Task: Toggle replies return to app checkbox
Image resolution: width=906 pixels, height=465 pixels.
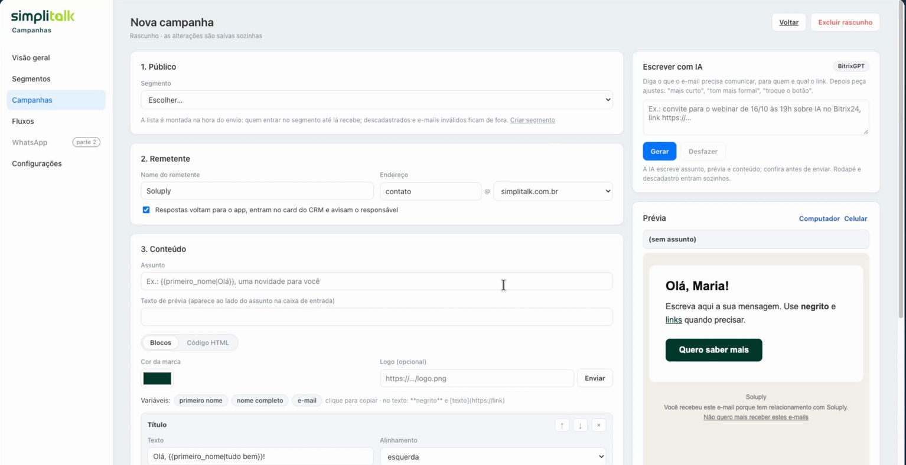Action: click(x=146, y=209)
